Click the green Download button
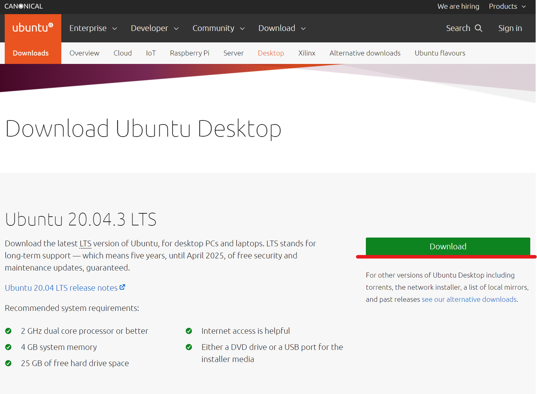Image resolution: width=537 pixels, height=394 pixels. click(448, 246)
